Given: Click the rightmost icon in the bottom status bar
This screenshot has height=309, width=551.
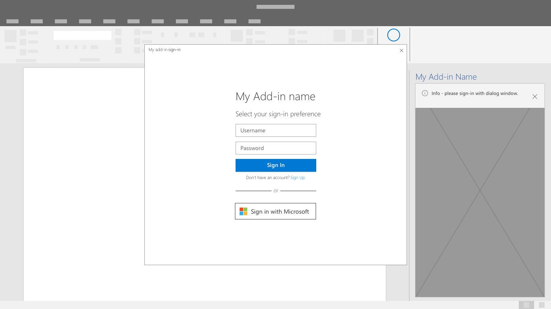Looking at the screenshot, I should click(x=541, y=305).
